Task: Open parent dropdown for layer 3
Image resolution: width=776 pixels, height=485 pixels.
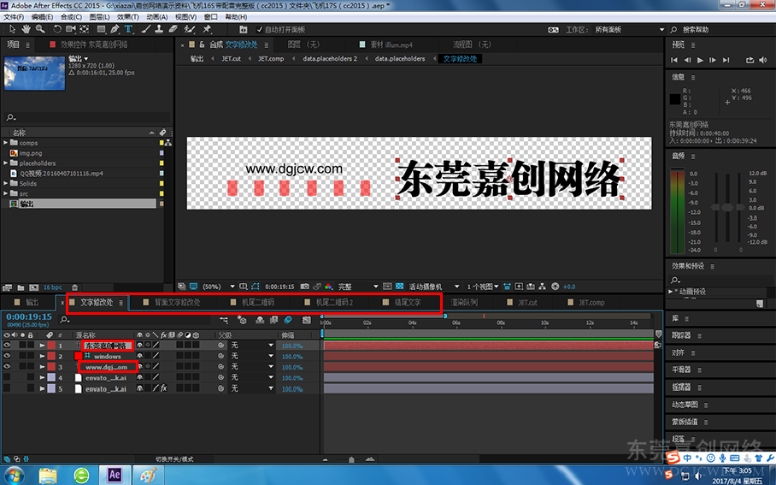Action: 252,367
